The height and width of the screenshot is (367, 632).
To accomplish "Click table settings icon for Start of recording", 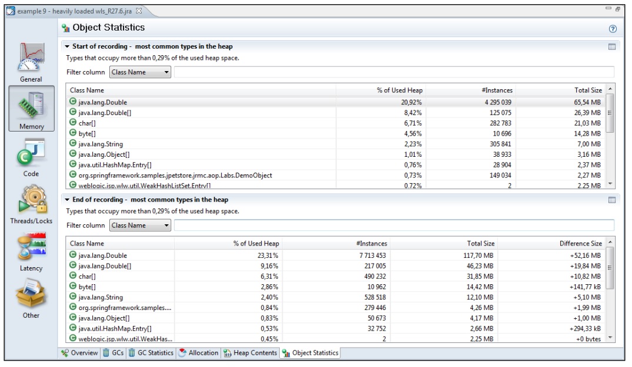I will 612,46.
